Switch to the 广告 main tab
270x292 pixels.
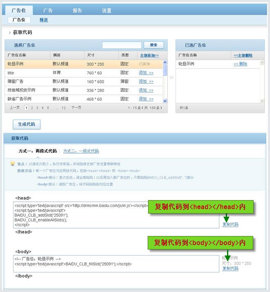coord(48,11)
